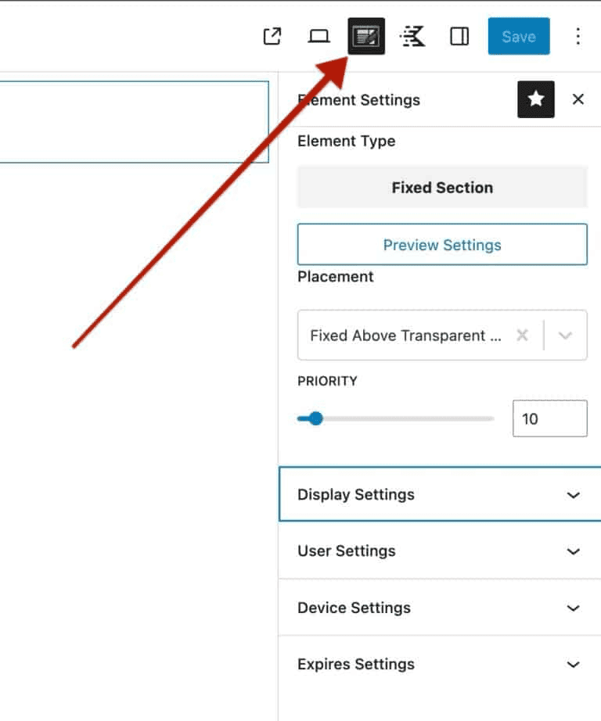Screen dimensions: 601x721
Task: Open the Kadence settings icon
Action: pos(412,37)
